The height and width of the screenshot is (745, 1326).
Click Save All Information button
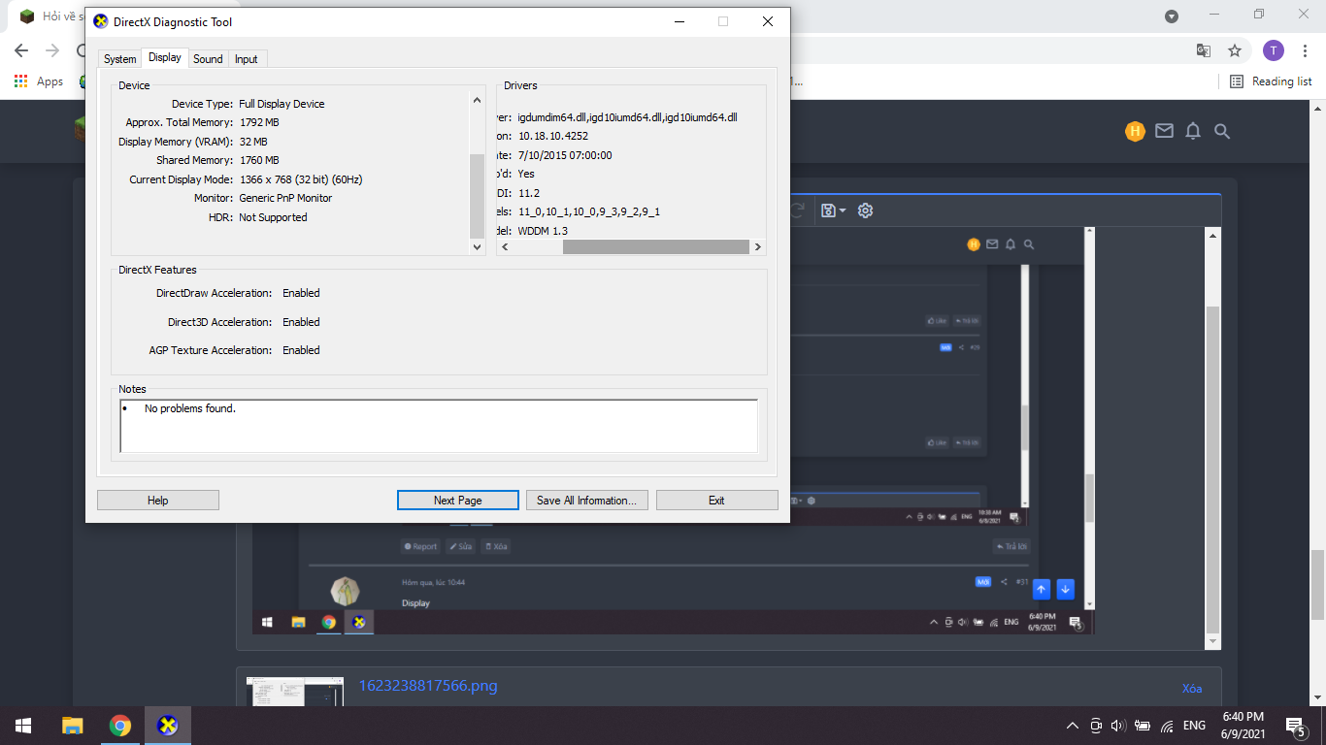(587, 501)
